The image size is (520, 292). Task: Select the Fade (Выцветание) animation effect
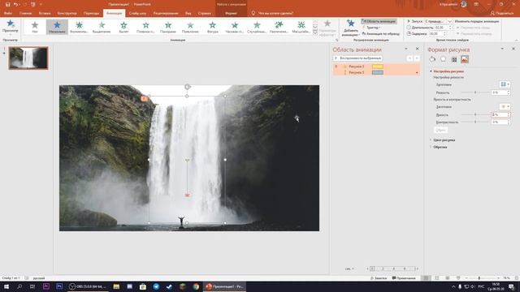(x=102, y=27)
